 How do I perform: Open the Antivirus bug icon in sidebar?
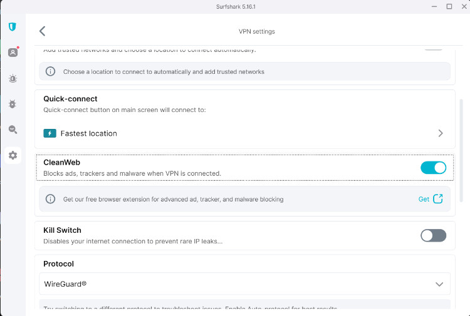13,104
